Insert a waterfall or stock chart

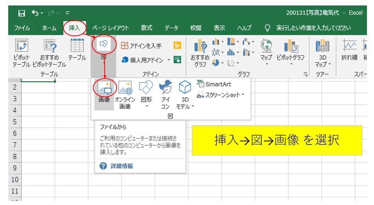(248, 42)
